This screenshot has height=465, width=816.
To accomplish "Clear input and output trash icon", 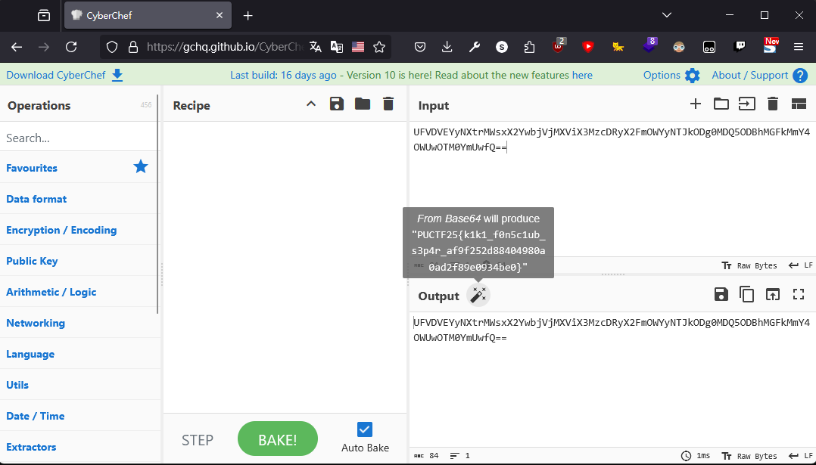I will [x=773, y=104].
